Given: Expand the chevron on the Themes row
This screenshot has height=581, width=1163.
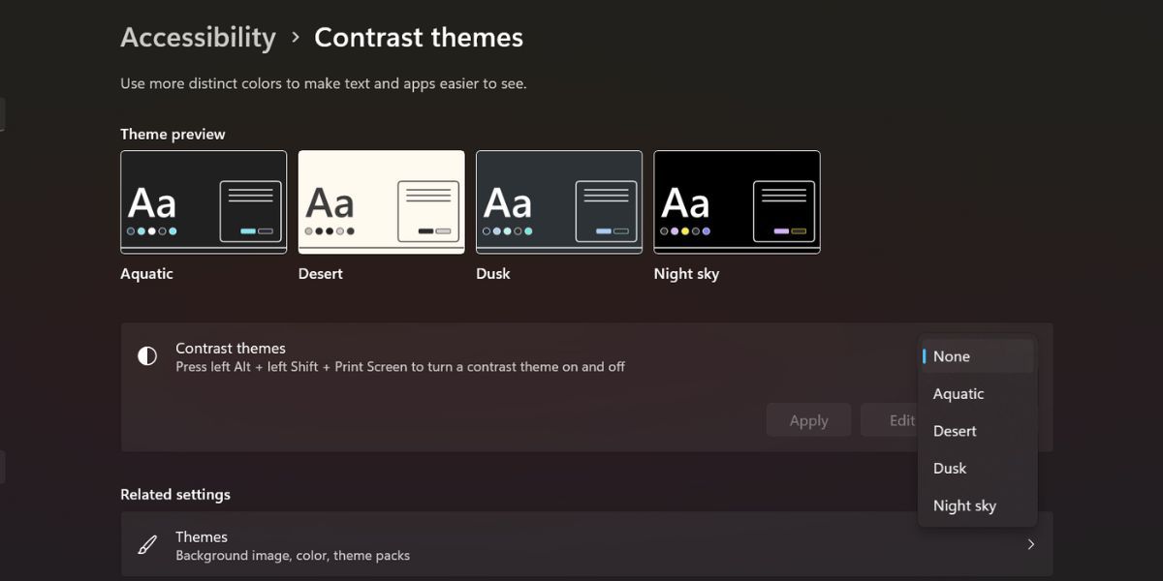Looking at the screenshot, I should click(1030, 544).
